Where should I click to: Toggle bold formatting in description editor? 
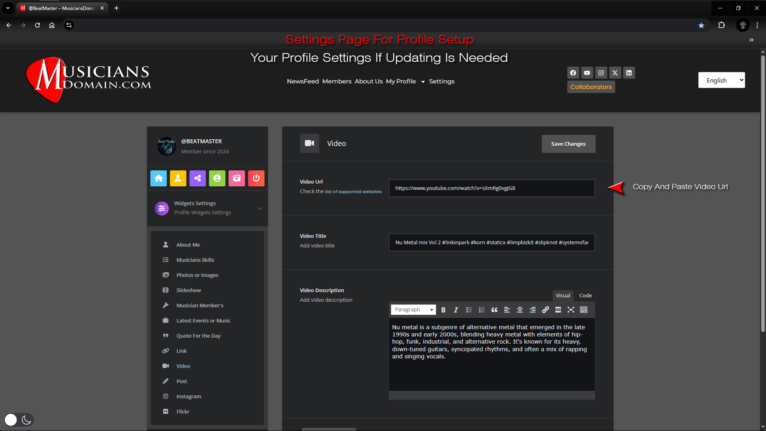(x=443, y=310)
